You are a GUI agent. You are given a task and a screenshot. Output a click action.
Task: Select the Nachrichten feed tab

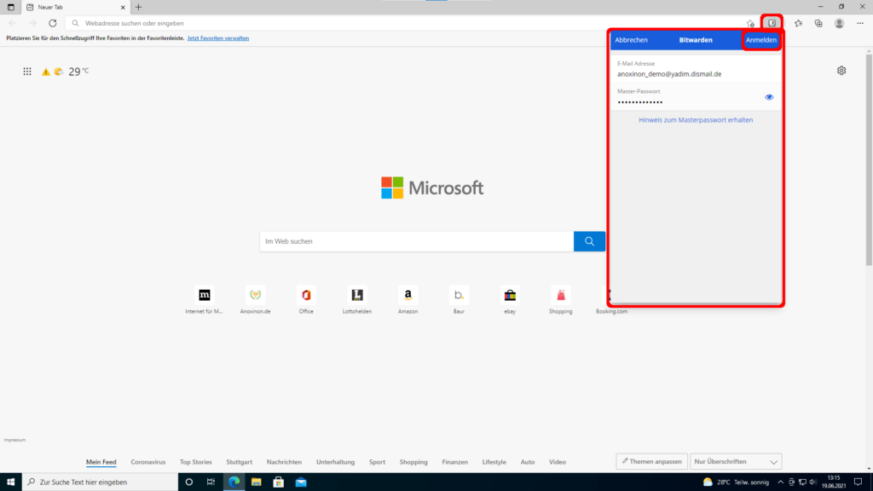click(x=284, y=462)
